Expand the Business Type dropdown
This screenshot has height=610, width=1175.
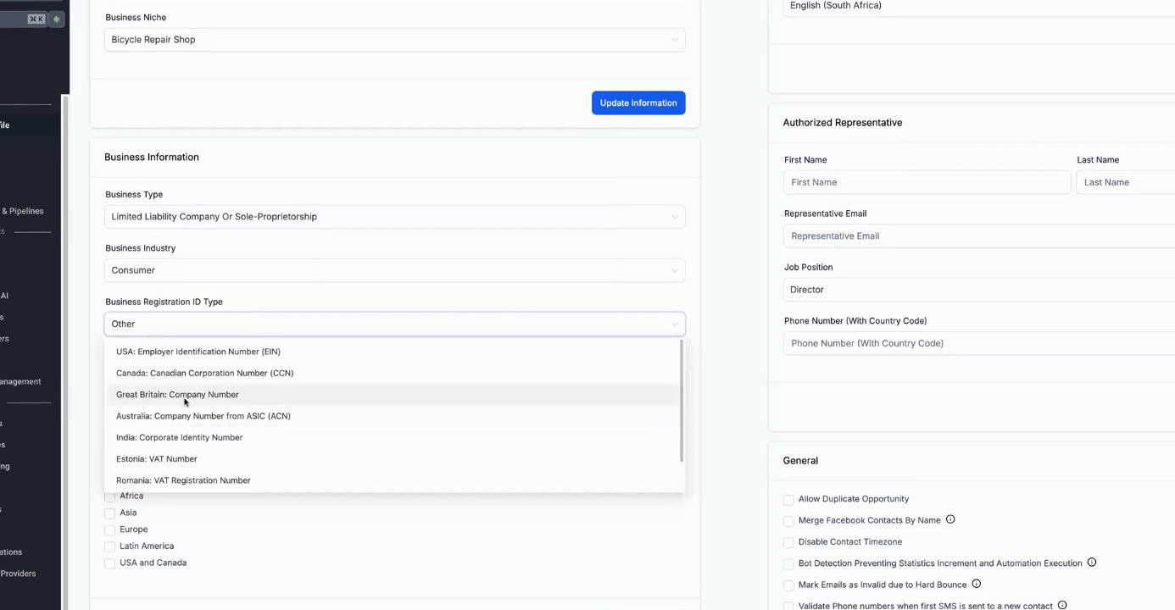click(394, 217)
